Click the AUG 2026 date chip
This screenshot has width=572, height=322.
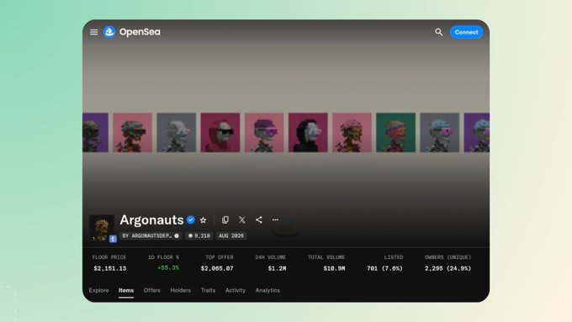point(231,236)
